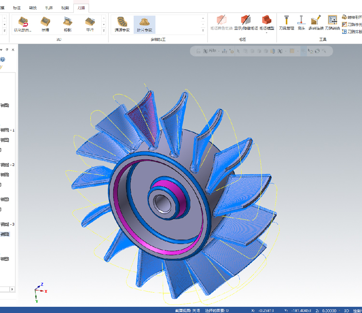Screen dimensions: 362x313
Task: Toggle the pin on the side panel
Action: click(x=7, y=50)
